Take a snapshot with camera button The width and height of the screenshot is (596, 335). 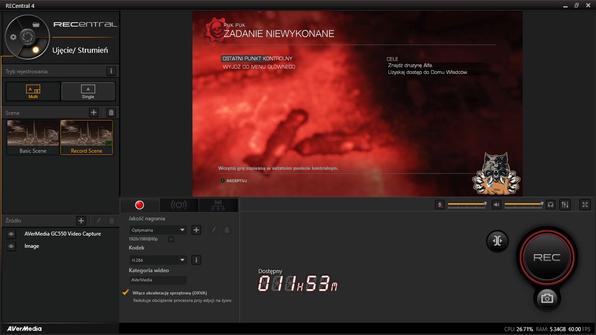coord(547,298)
